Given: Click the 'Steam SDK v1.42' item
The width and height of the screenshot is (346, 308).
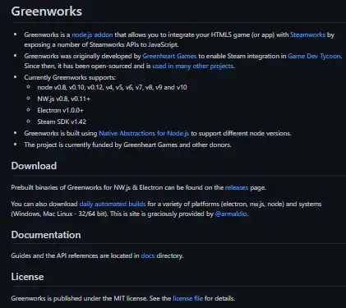Looking at the screenshot, I should [62, 122].
